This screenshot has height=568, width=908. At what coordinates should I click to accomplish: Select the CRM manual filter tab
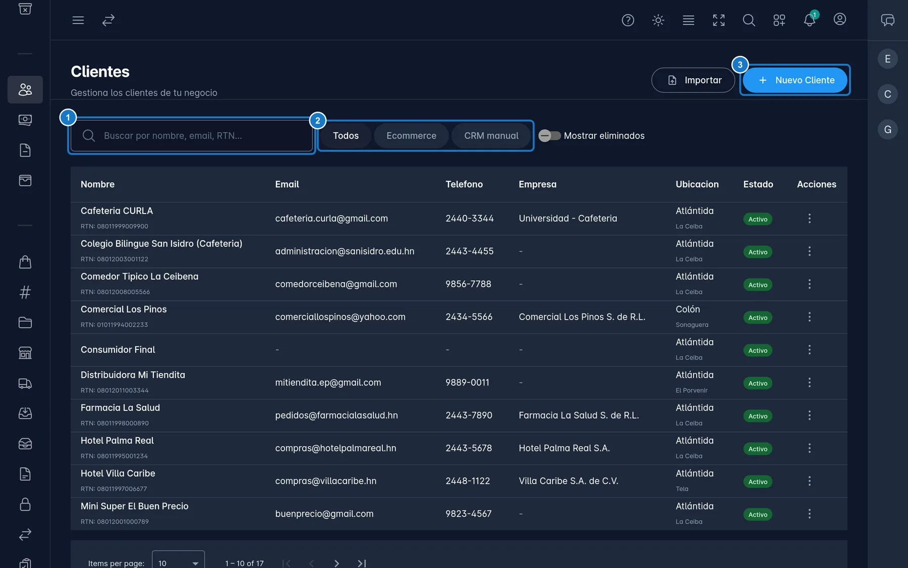[491, 135]
